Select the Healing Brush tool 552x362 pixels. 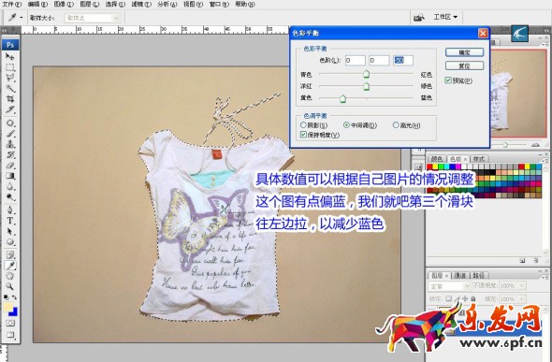(10, 123)
